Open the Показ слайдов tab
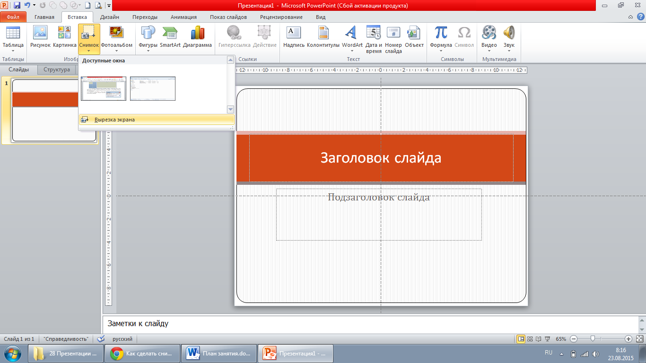This screenshot has height=363, width=646. [228, 17]
